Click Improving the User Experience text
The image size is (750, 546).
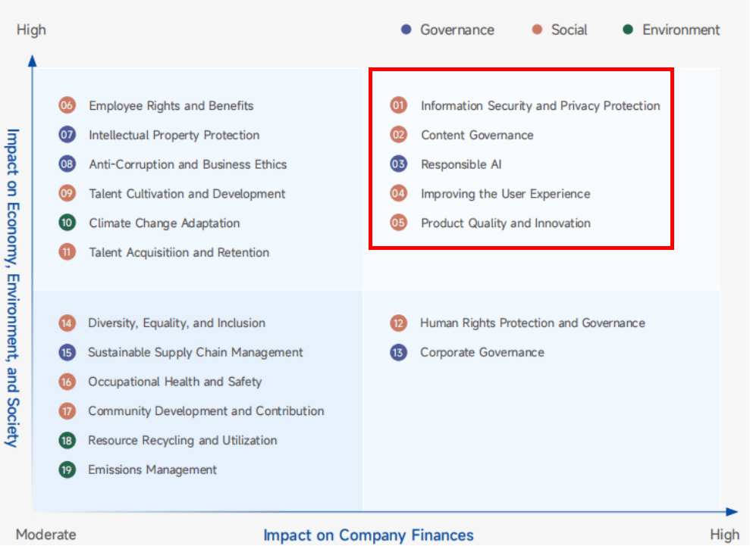click(x=506, y=194)
